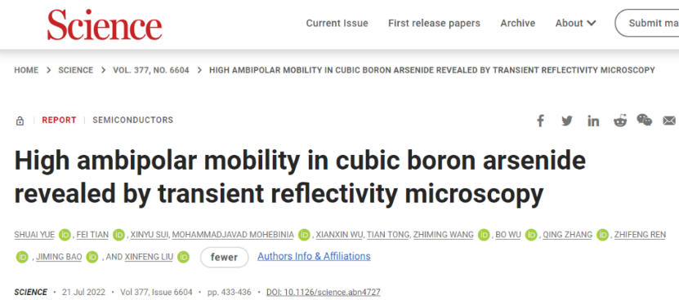The image size is (679, 300).
Task: Open the DOI link 10.1126/science.abn4727
Action: pyautogui.click(x=323, y=292)
